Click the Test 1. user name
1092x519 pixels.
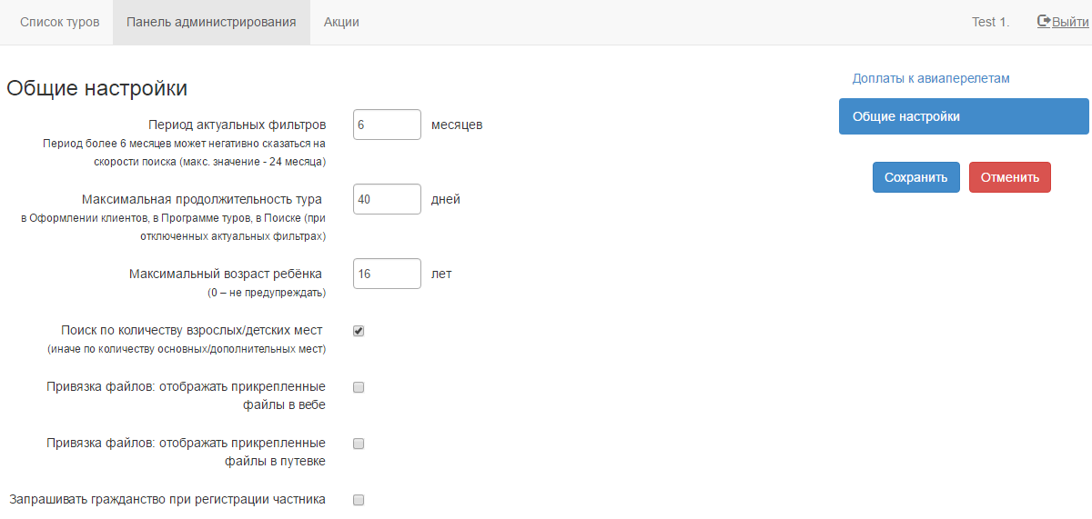pos(990,22)
